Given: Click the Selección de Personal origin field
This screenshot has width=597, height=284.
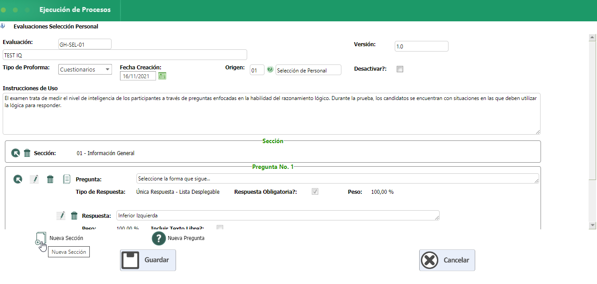Looking at the screenshot, I should 309,70.
